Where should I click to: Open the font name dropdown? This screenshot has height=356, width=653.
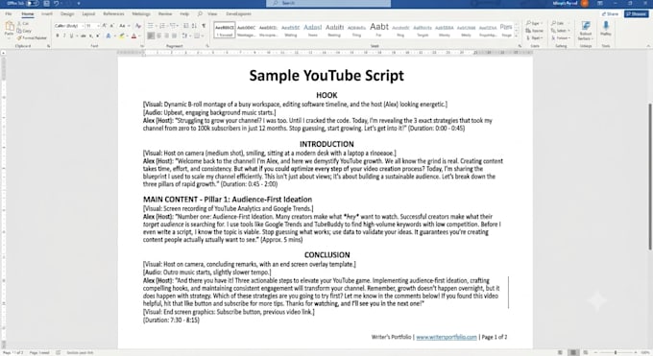[x=82, y=26]
